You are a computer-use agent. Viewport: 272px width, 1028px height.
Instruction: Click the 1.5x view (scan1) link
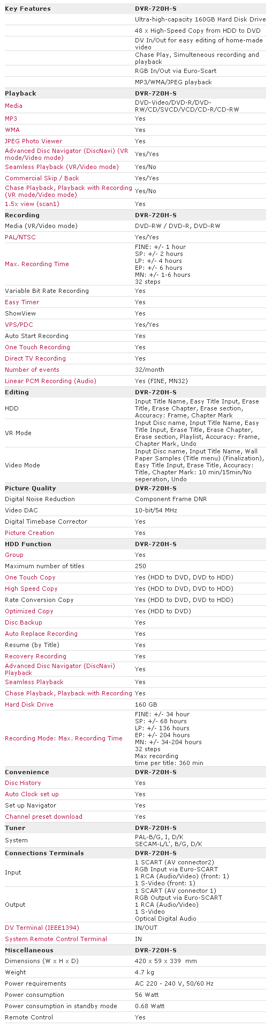32,204
